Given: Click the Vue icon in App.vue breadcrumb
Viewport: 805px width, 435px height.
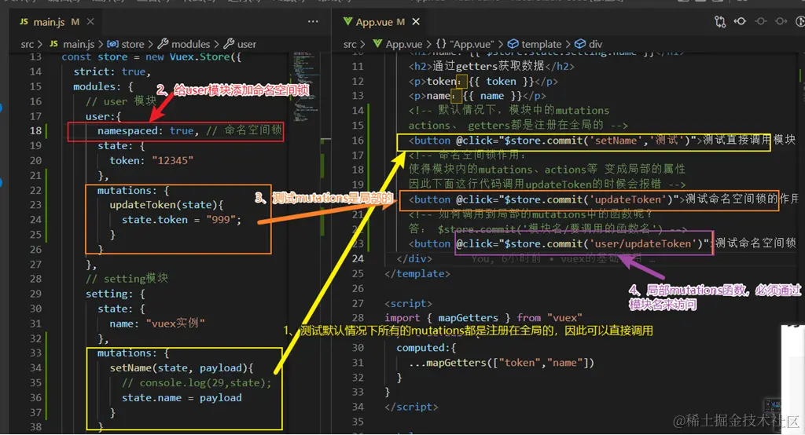Looking at the screenshot, I should point(377,44).
